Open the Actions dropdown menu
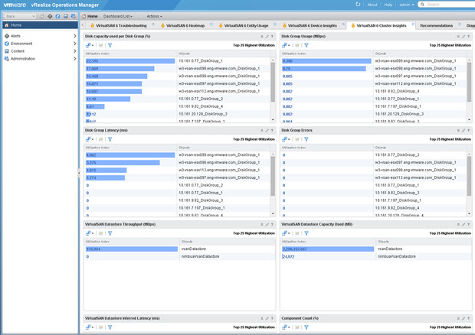Image resolution: width=475 pixels, height=335 pixels. coord(154,16)
